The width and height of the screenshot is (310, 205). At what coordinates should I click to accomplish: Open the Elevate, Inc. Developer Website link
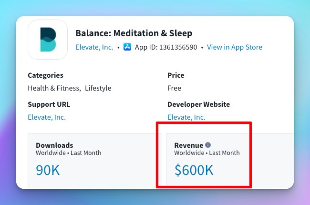186,117
